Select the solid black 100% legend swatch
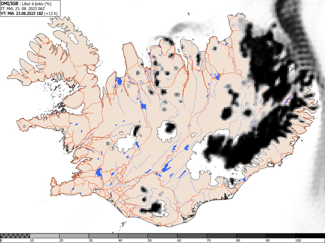 pyautogui.click(x=310, y=236)
